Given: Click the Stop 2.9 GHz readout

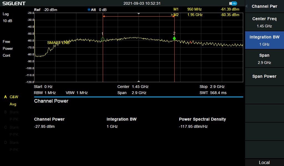Looking at the screenshot, I should [x=212, y=87].
